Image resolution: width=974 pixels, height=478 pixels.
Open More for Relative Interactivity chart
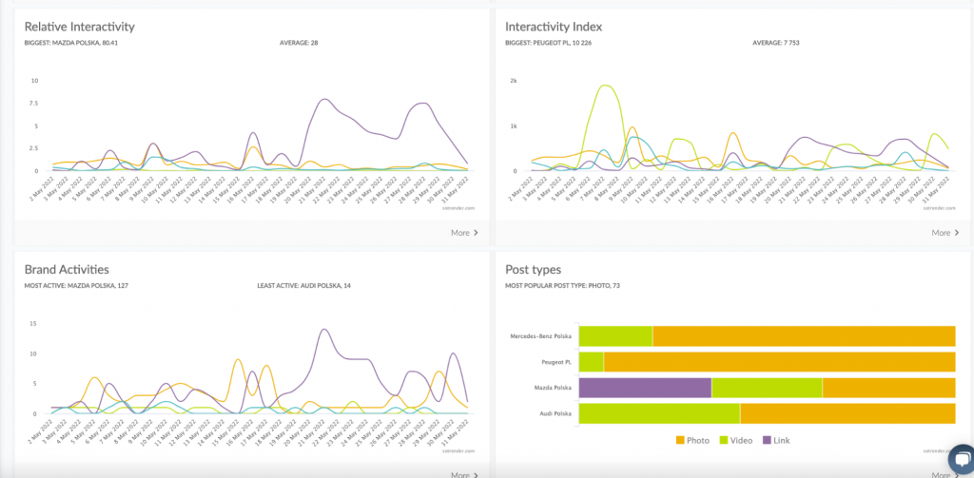[464, 233]
